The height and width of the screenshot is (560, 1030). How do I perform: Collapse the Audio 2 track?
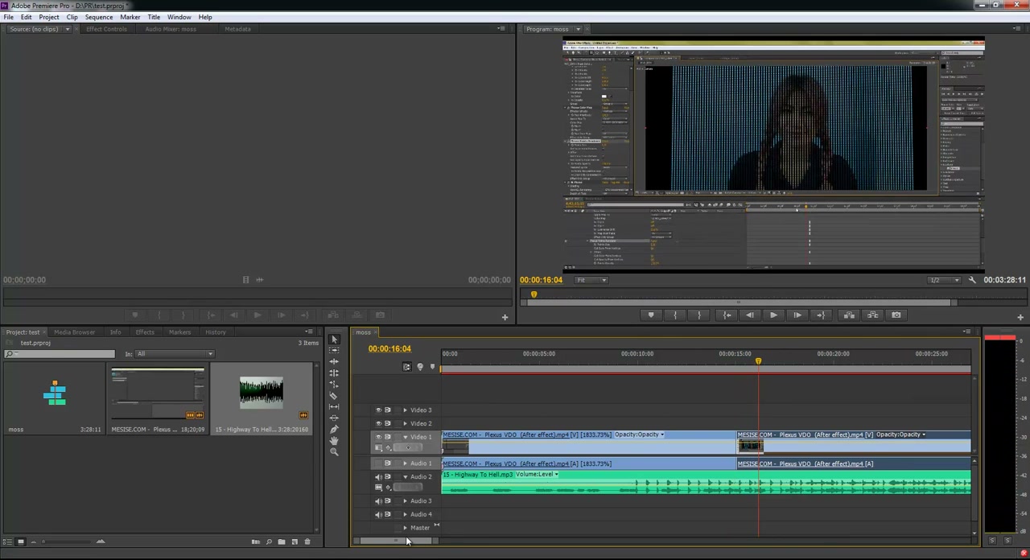[405, 477]
